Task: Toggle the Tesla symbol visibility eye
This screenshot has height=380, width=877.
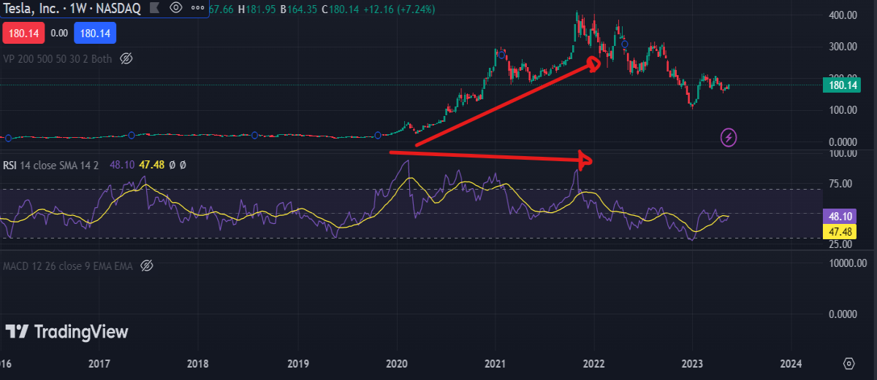Action: [175, 8]
